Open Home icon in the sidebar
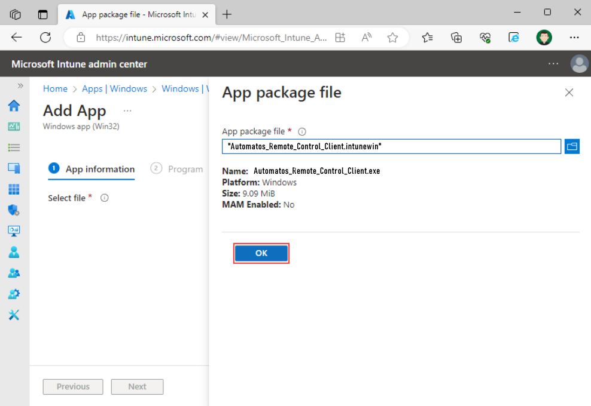This screenshot has height=406, width=591. 14,106
